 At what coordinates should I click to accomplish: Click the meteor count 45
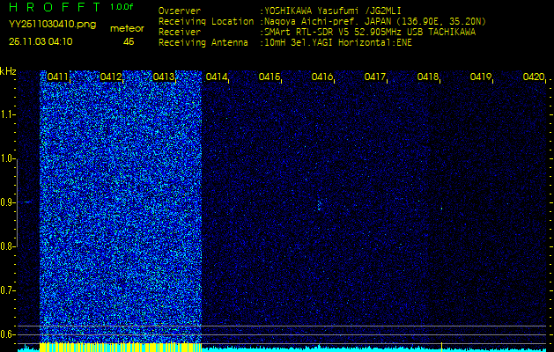pyautogui.click(x=129, y=41)
